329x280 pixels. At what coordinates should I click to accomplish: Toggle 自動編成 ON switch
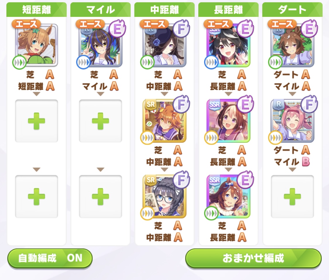point(50,258)
